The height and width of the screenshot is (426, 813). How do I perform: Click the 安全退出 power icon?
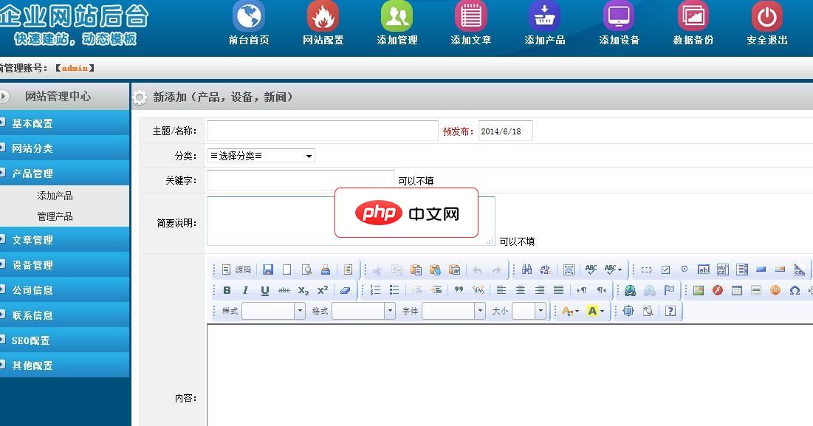(766, 17)
